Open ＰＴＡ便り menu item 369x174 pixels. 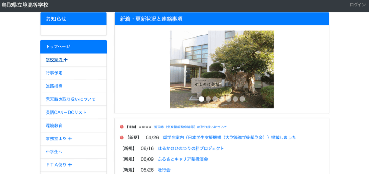(x=56, y=165)
